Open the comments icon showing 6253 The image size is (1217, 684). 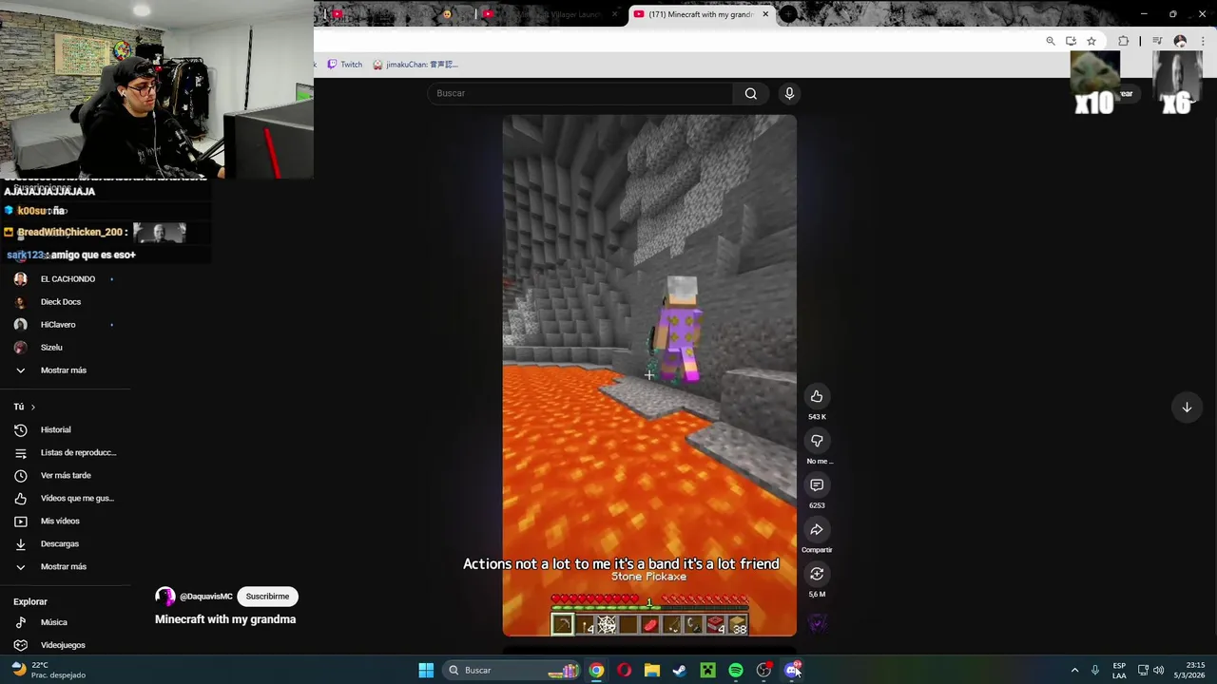(817, 485)
